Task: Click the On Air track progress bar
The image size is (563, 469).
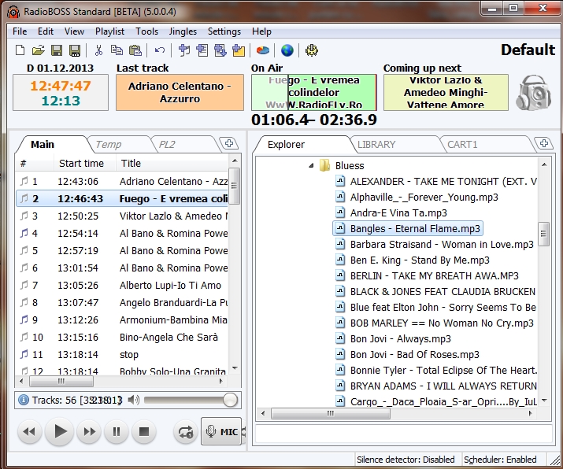Action: coord(314,93)
